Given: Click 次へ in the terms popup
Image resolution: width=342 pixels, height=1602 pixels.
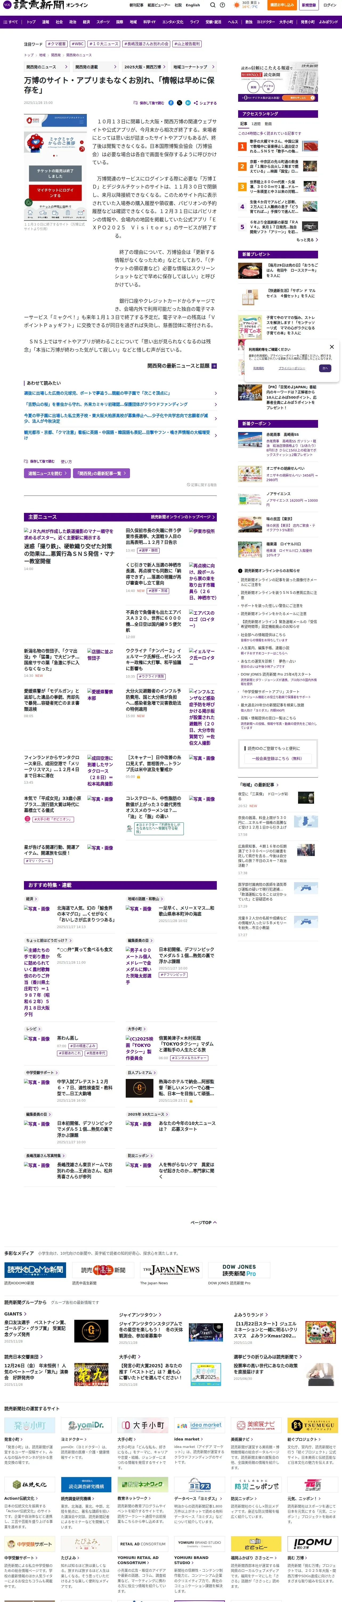Looking at the screenshot, I should tap(325, 368).
